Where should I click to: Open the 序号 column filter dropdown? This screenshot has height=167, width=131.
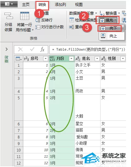[46, 59]
